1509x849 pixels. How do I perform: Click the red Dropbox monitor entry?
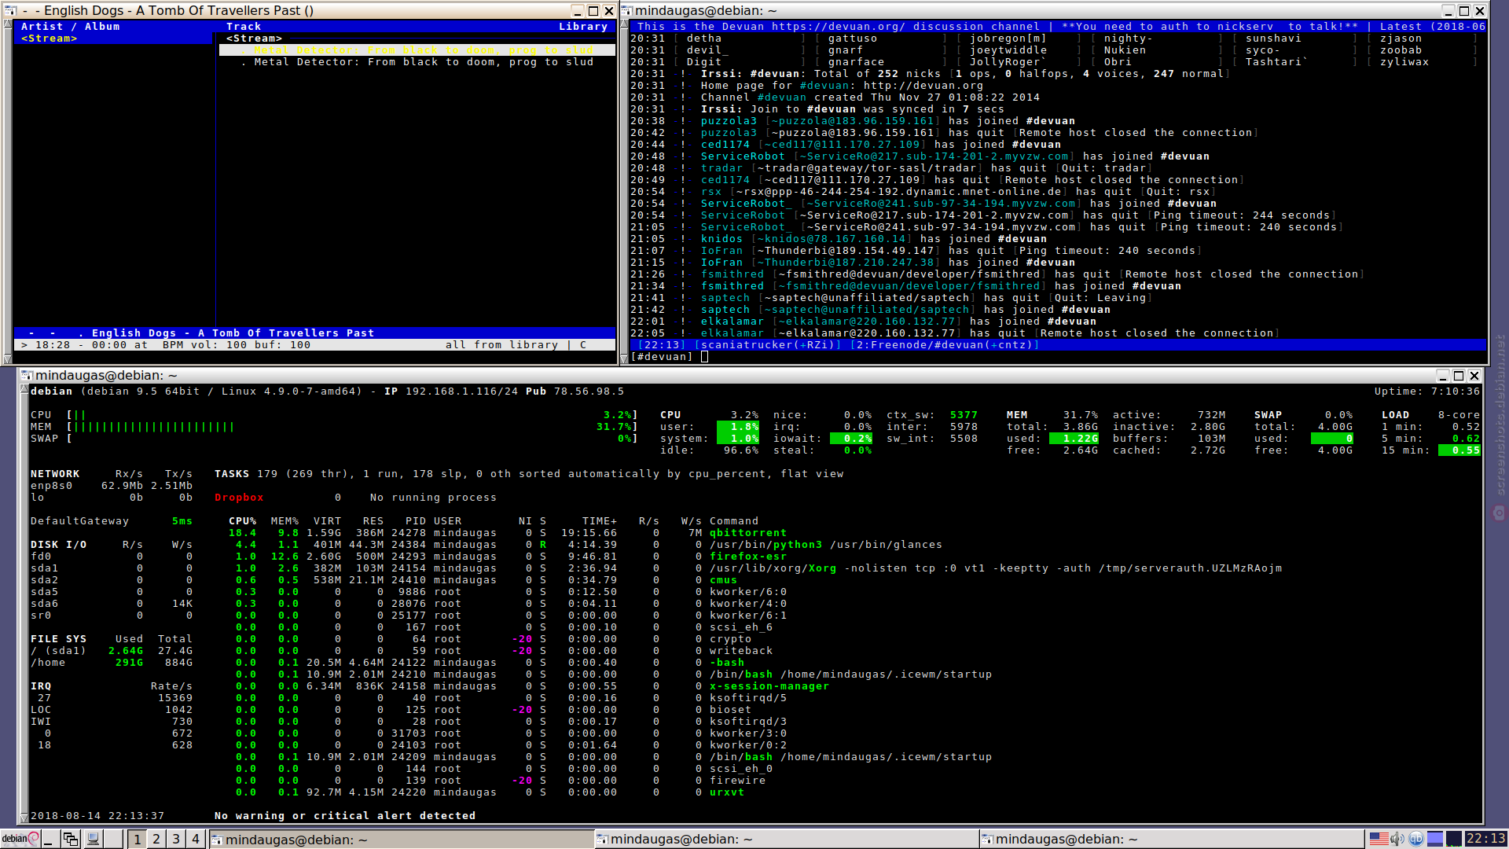tap(239, 497)
